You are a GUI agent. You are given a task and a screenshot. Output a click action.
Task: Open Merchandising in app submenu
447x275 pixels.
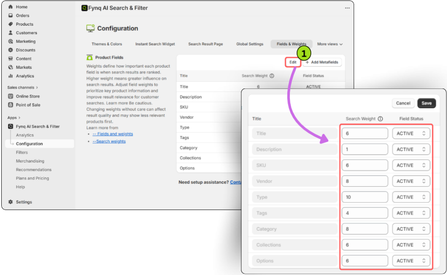(x=30, y=161)
